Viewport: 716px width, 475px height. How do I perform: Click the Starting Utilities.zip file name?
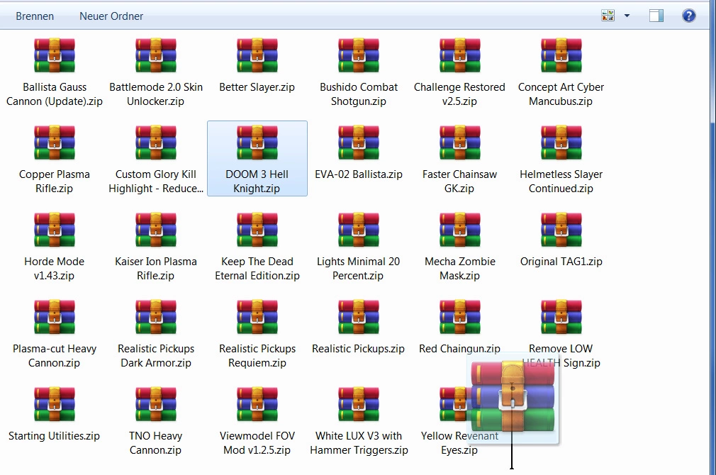[x=54, y=436]
